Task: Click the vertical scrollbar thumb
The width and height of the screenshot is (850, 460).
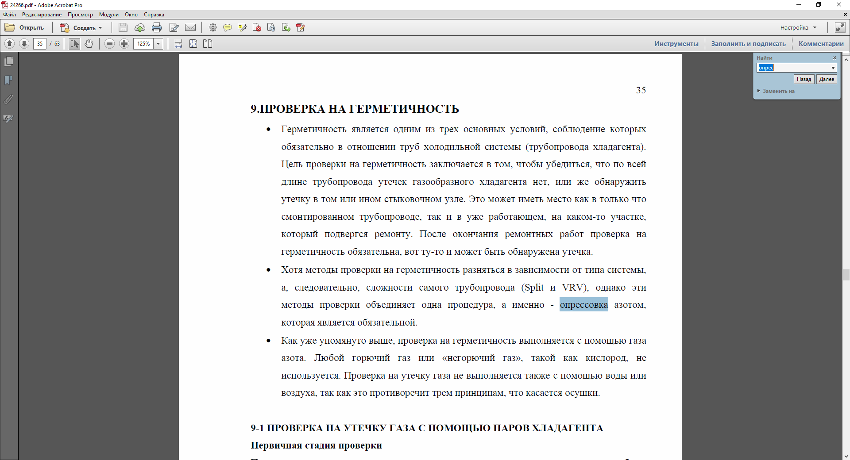Action: (x=846, y=275)
